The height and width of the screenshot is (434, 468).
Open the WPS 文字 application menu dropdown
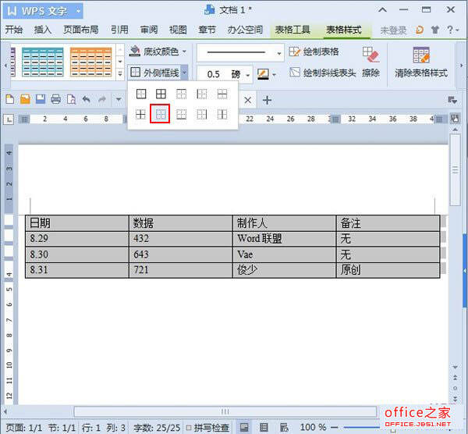point(79,12)
